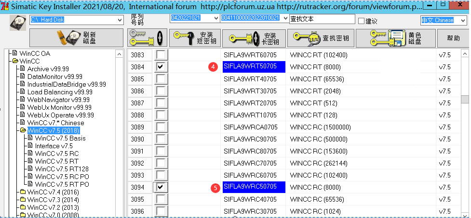This screenshot has height=218, width=471.
Task: Click Yellow disk button with floppy icon
Action: point(396,38)
